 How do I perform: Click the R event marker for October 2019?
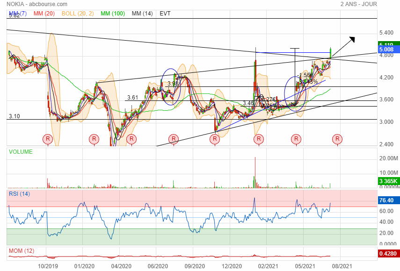pyautogui.click(x=48, y=139)
